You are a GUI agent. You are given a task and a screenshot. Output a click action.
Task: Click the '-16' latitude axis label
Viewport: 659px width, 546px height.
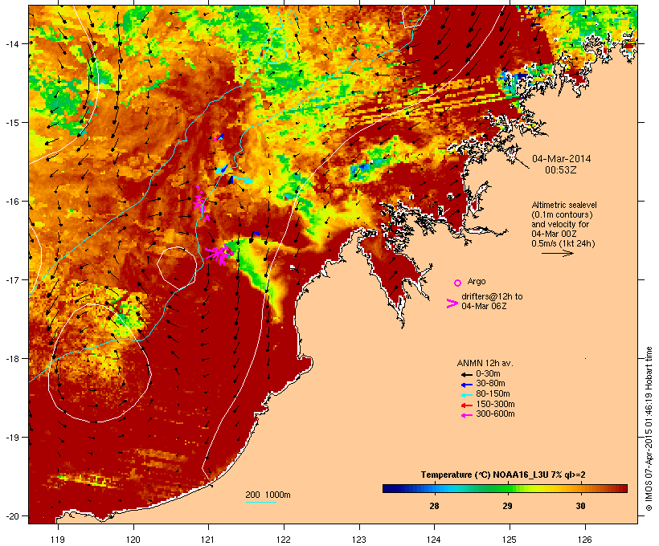point(11,202)
